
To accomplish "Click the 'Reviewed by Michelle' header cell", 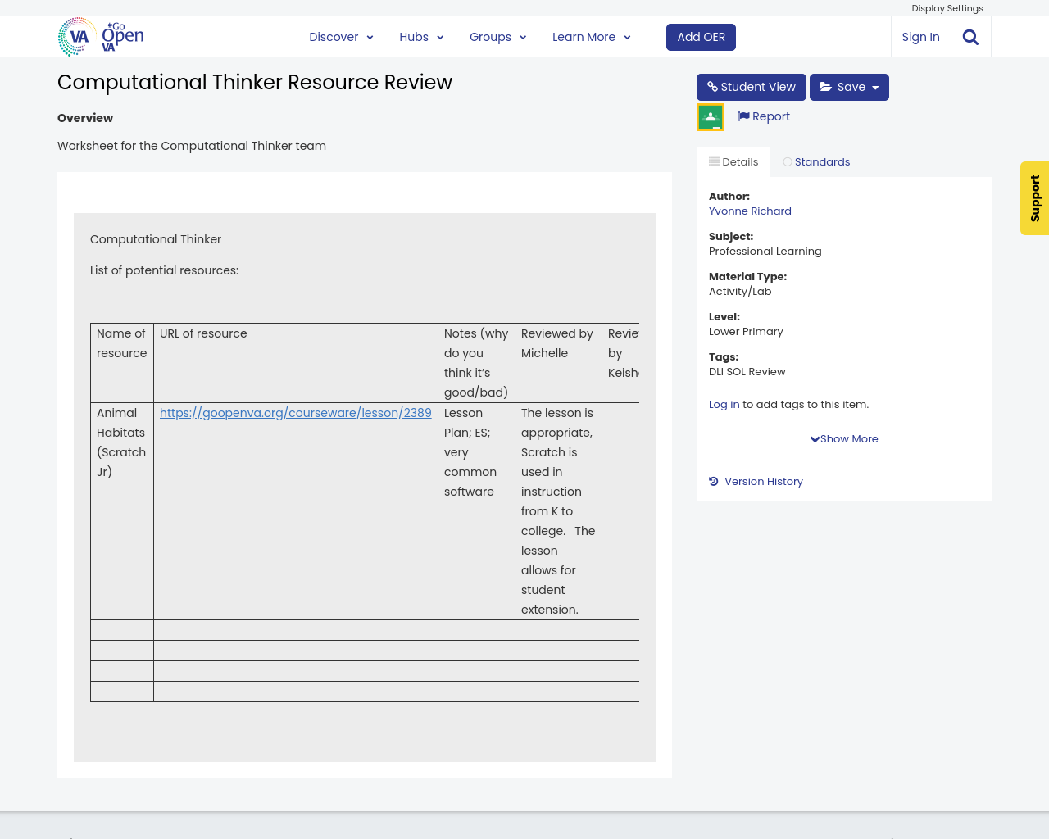I will click(x=558, y=363).
